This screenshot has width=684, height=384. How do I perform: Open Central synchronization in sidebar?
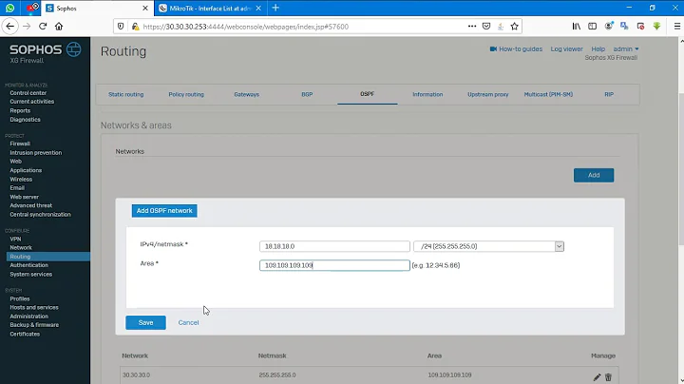click(x=40, y=215)
